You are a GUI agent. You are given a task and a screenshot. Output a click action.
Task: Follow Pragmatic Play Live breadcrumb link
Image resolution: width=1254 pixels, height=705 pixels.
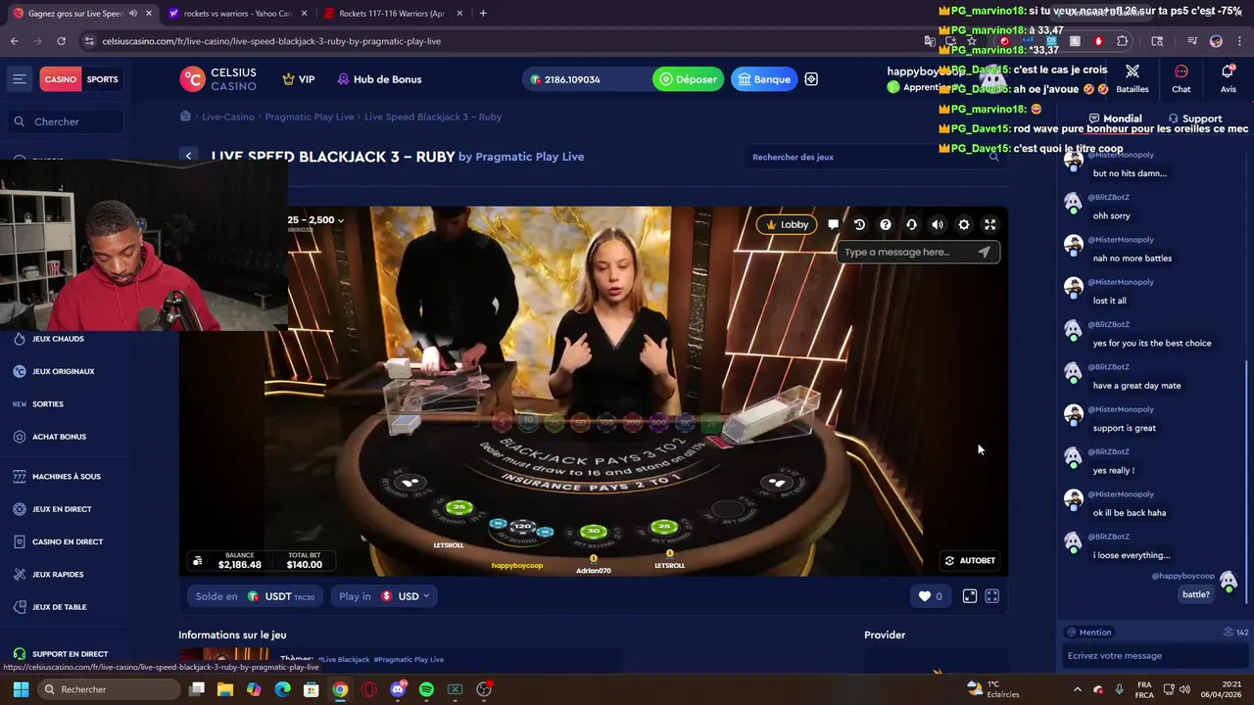[x=309, y=117]
